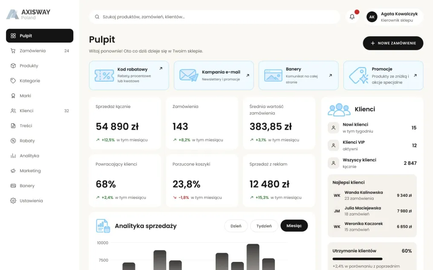Click the Axisway Poland logo
Viewport: 433px width, 270px height.
28,14
